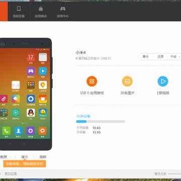The width and height of the screenshot is (181, 181).
Task: Open the 截屏 screenshot dropdown arrow
Action: point(10,157)
